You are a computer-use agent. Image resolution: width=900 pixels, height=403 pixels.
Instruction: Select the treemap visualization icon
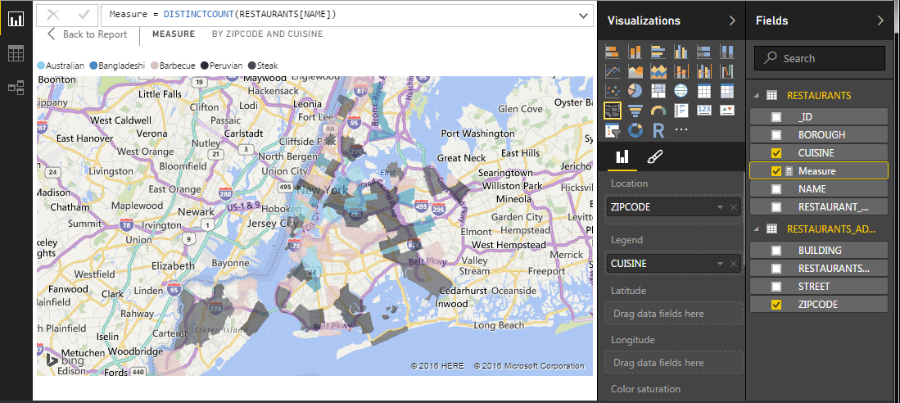click(x=658, y=90)
